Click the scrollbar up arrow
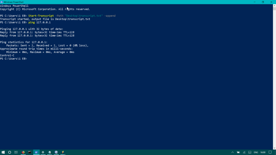This screenshot has width=276, height=155. pyautogui.click(x=274, y=5)
